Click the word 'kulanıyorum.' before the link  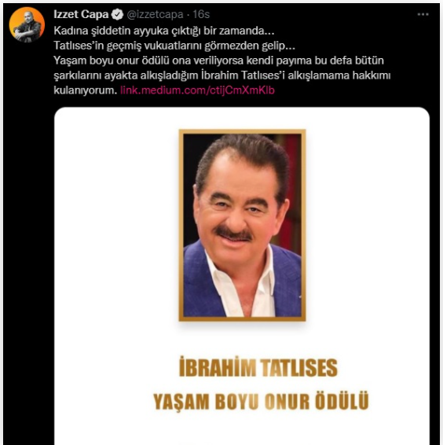point(86,90)
